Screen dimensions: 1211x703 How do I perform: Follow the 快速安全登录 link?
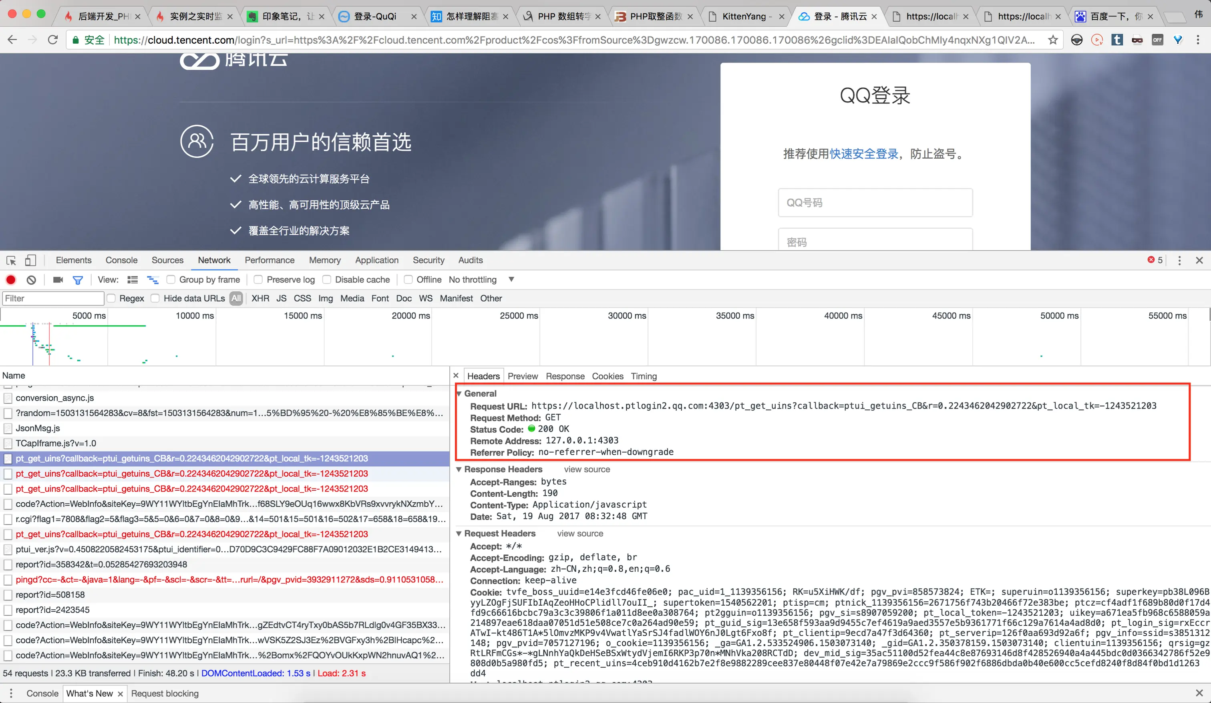click(x=863, y=154)
